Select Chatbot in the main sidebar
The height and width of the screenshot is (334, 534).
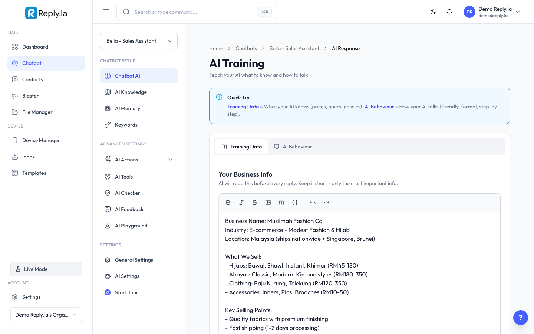(x=46, y=63)
